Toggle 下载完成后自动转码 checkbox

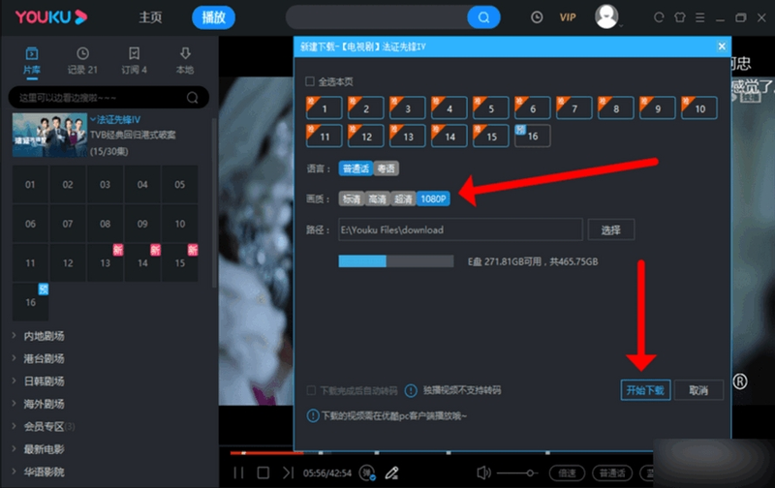point(311,391)
